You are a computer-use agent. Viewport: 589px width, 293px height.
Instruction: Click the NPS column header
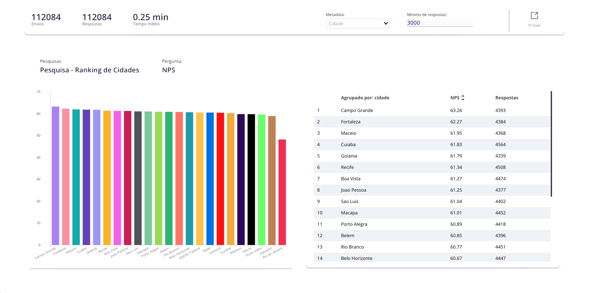(x=455, y=98)
